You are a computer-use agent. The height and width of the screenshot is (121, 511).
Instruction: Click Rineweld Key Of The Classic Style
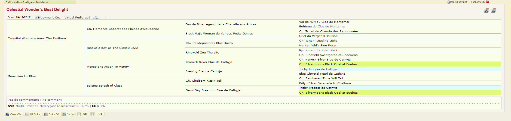click(112, 48)
